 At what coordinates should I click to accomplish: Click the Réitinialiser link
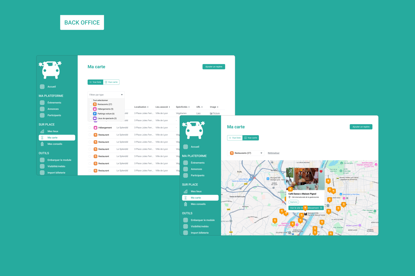tap(274, 153)
